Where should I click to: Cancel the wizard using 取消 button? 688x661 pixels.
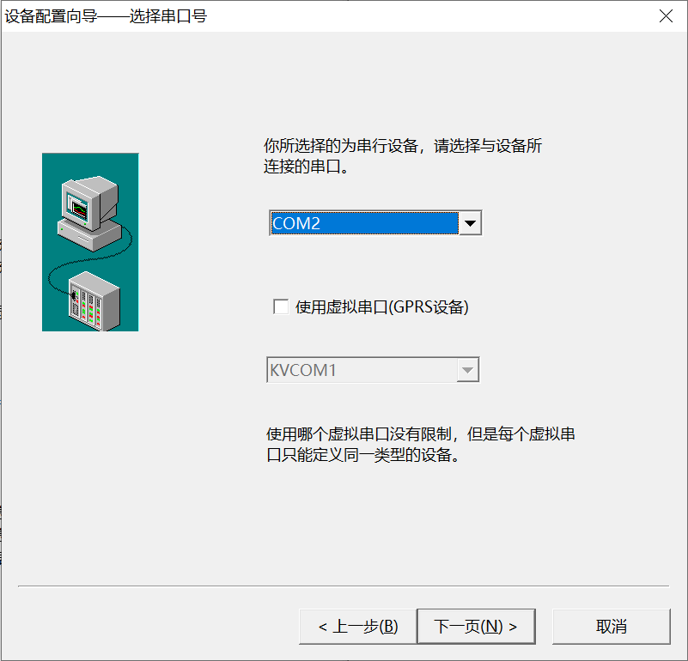[611, 627]
